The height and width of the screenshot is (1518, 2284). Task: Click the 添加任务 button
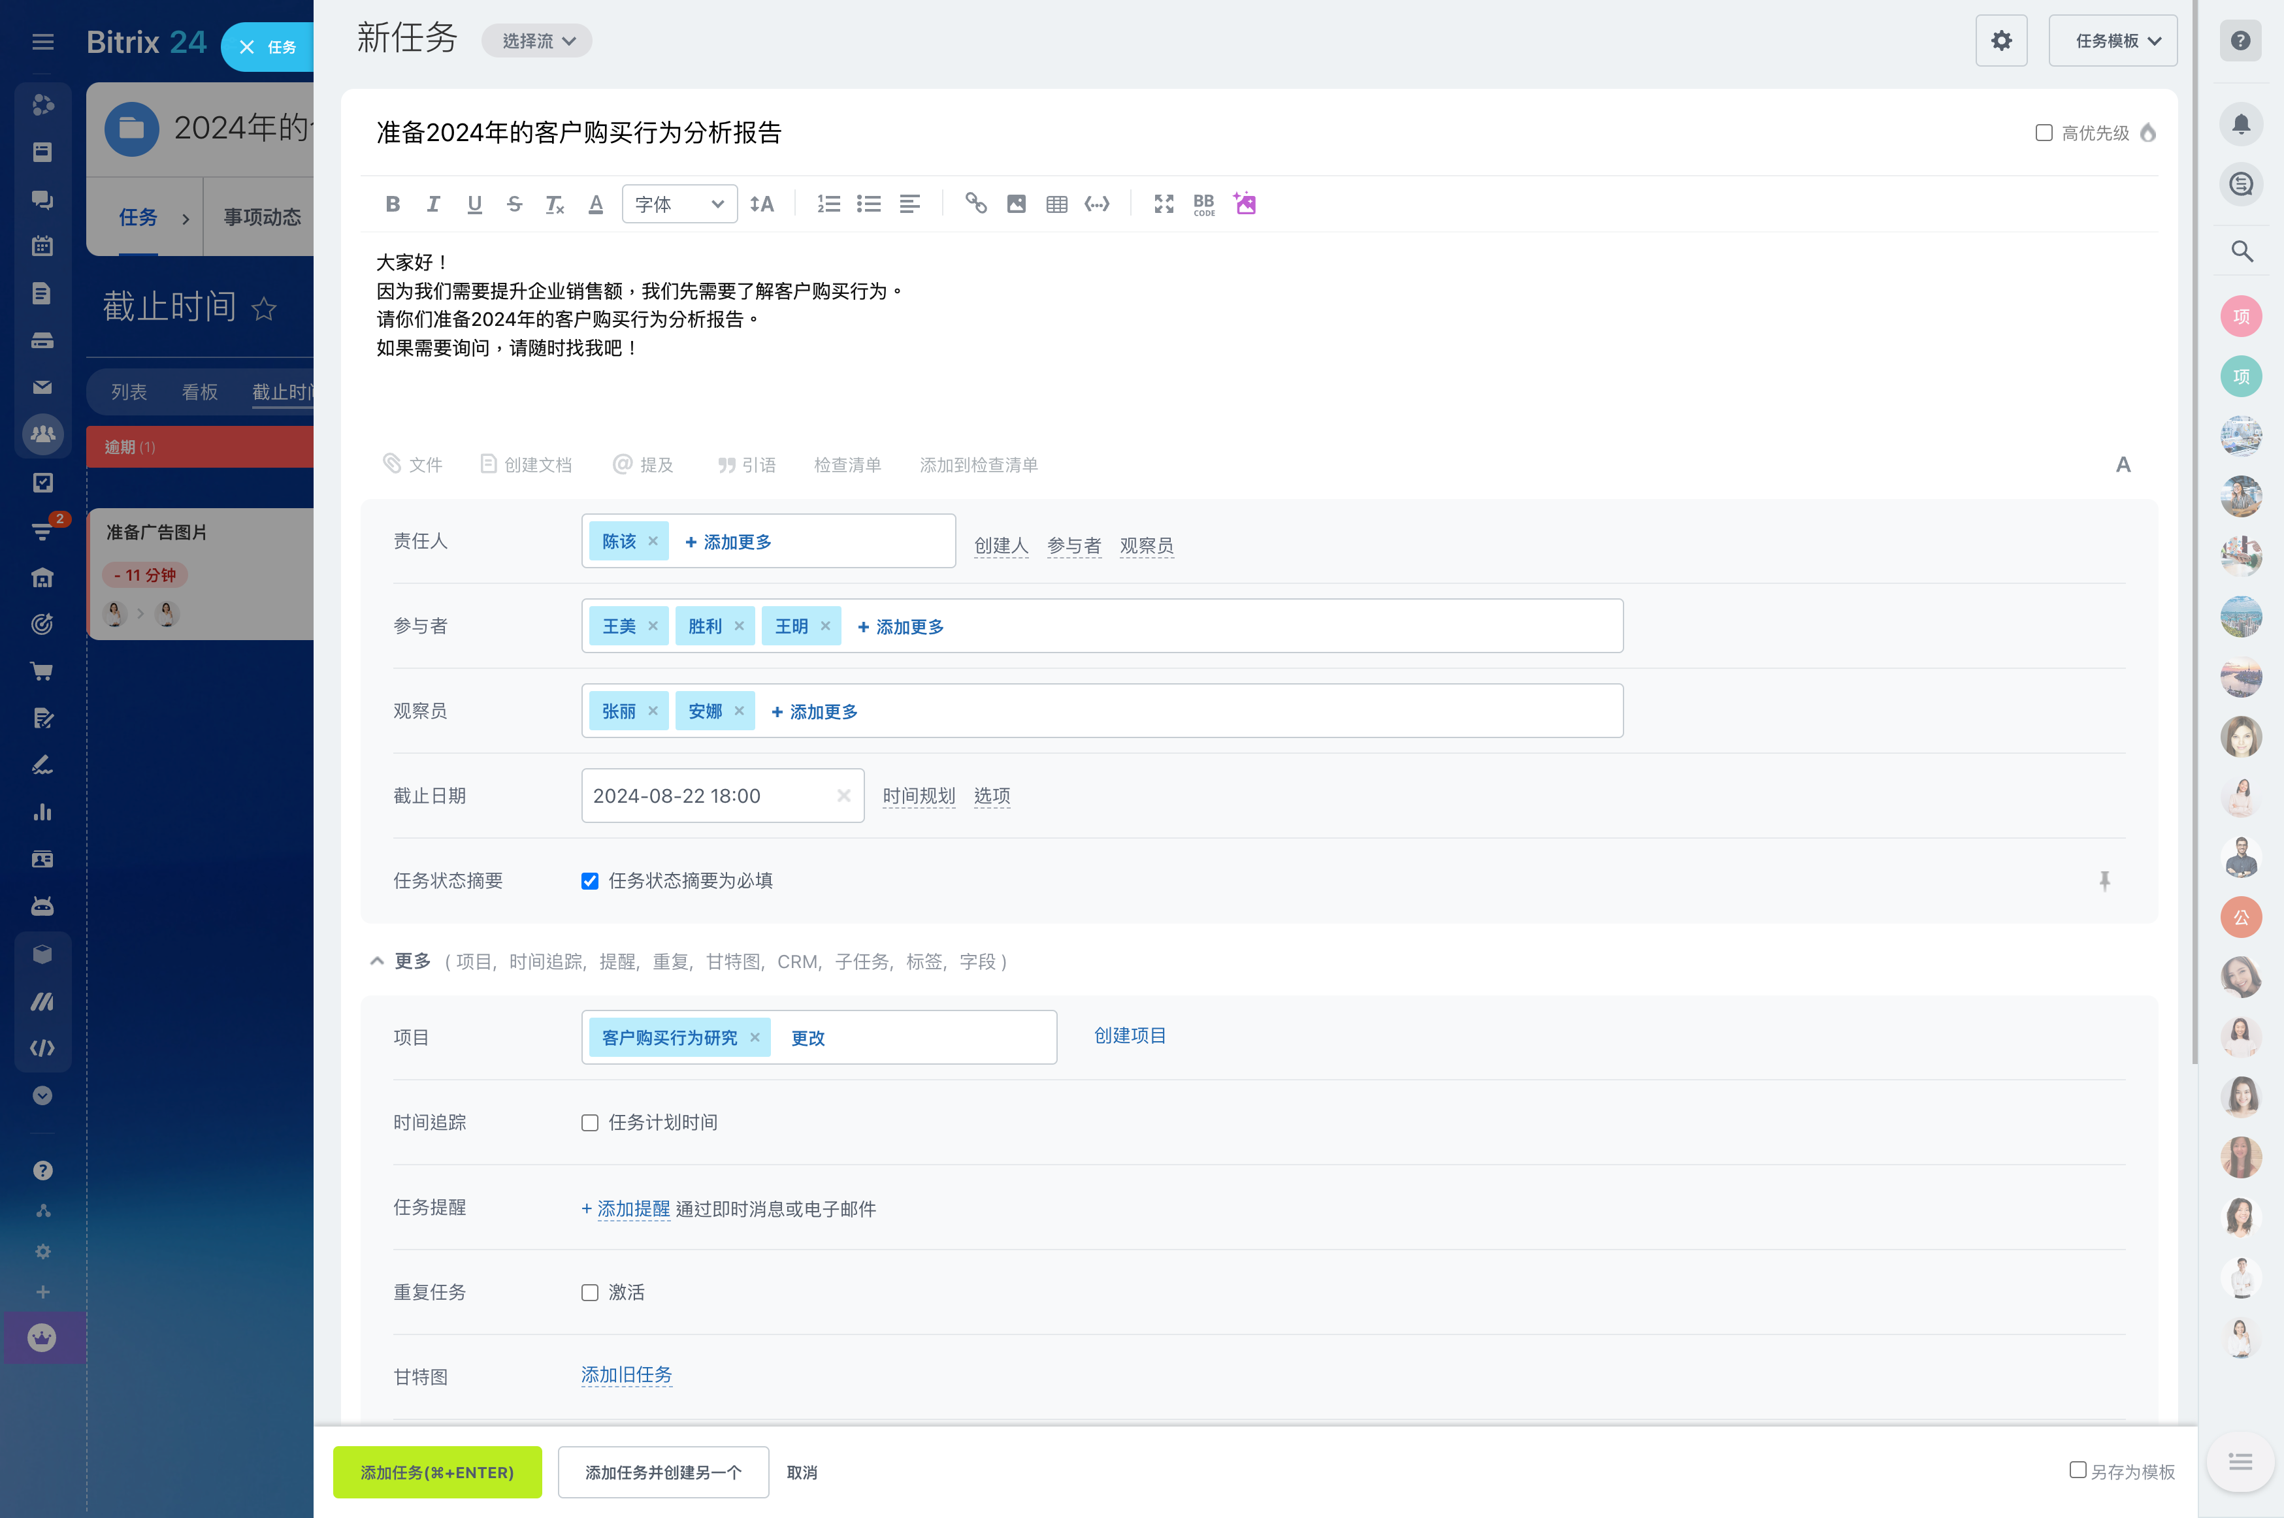(x=436, y=1472)
